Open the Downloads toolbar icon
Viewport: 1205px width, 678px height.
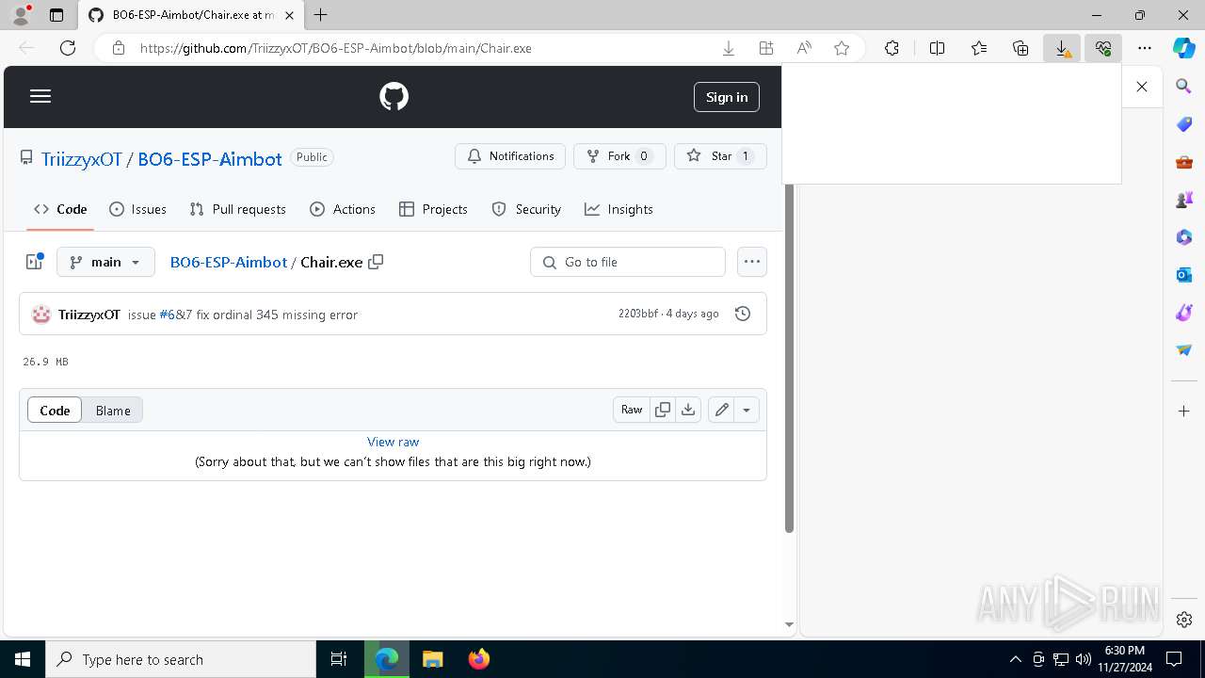1062,48
